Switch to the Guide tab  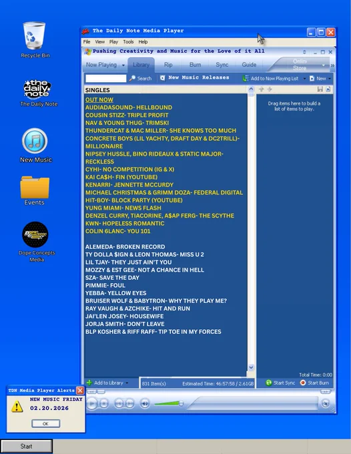(x=249, y=65)
